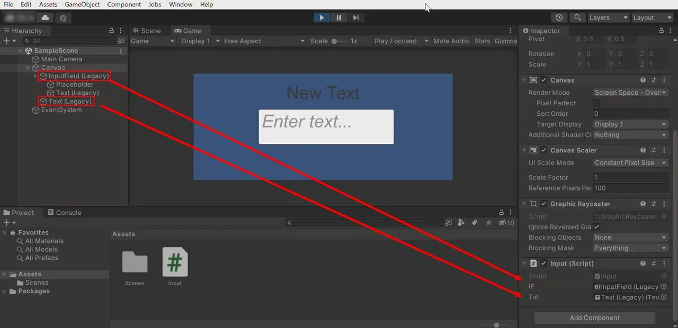
Task: Toggle the Input (Script) enabled checkbox
Action: (x=543, y=263)
